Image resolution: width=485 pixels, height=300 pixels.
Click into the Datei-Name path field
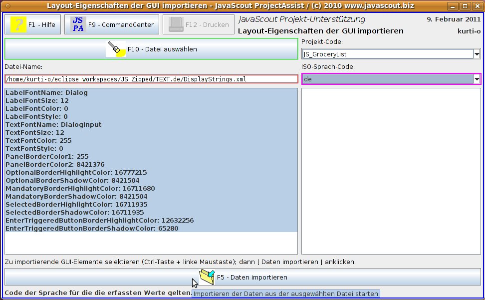pos(151,79)
